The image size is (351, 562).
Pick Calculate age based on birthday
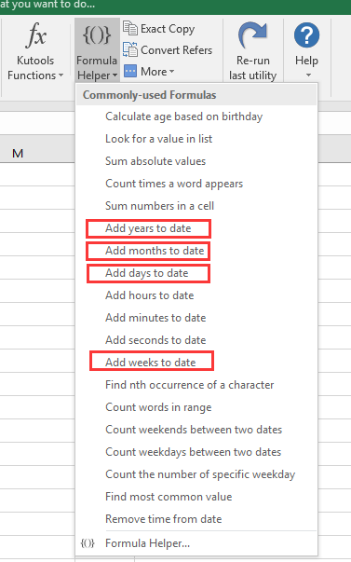coord(183,117)
